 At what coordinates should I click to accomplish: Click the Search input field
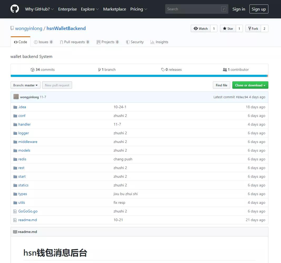[197, 9]
